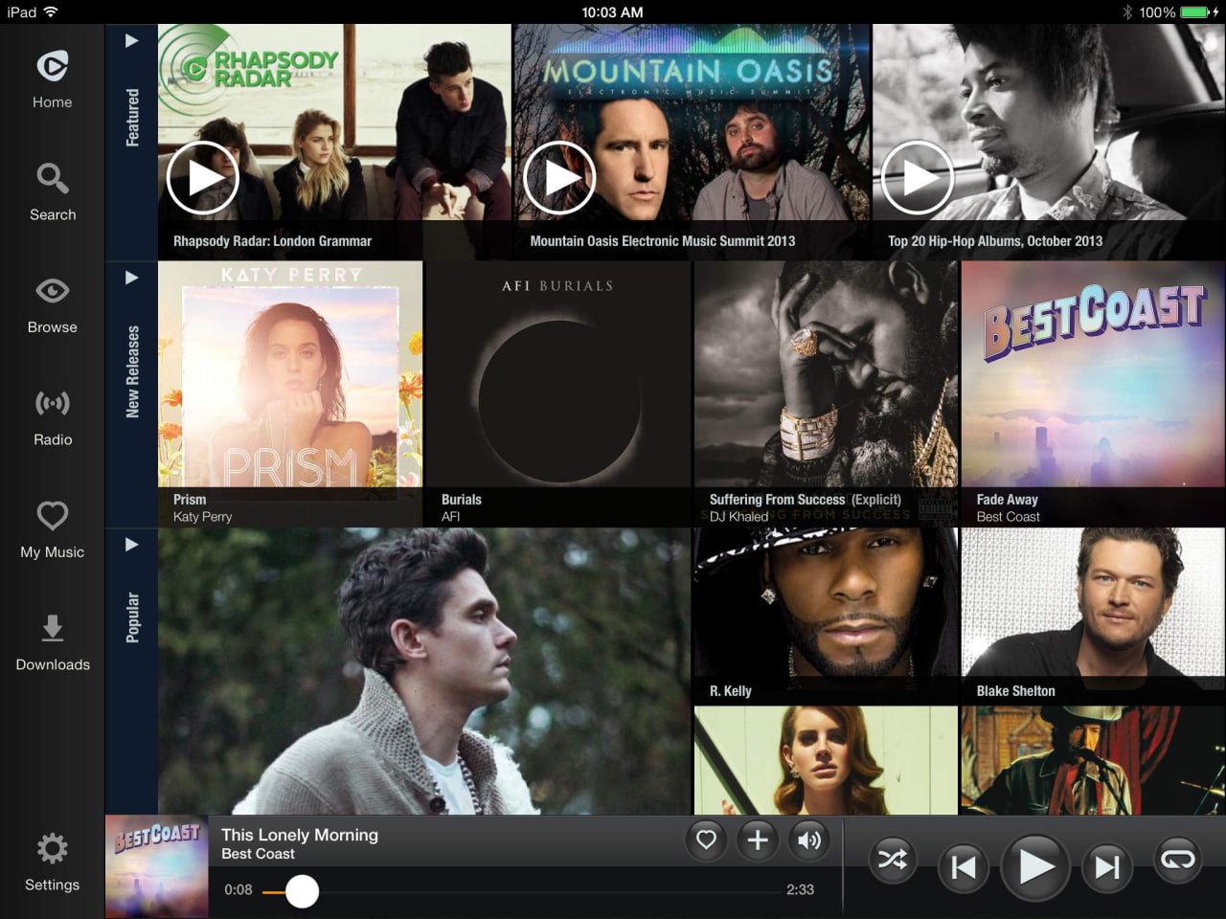Play Top 20 Hip-Hop Albums feature
This screenshot has height=919, width=1226.
coord(917,178)
